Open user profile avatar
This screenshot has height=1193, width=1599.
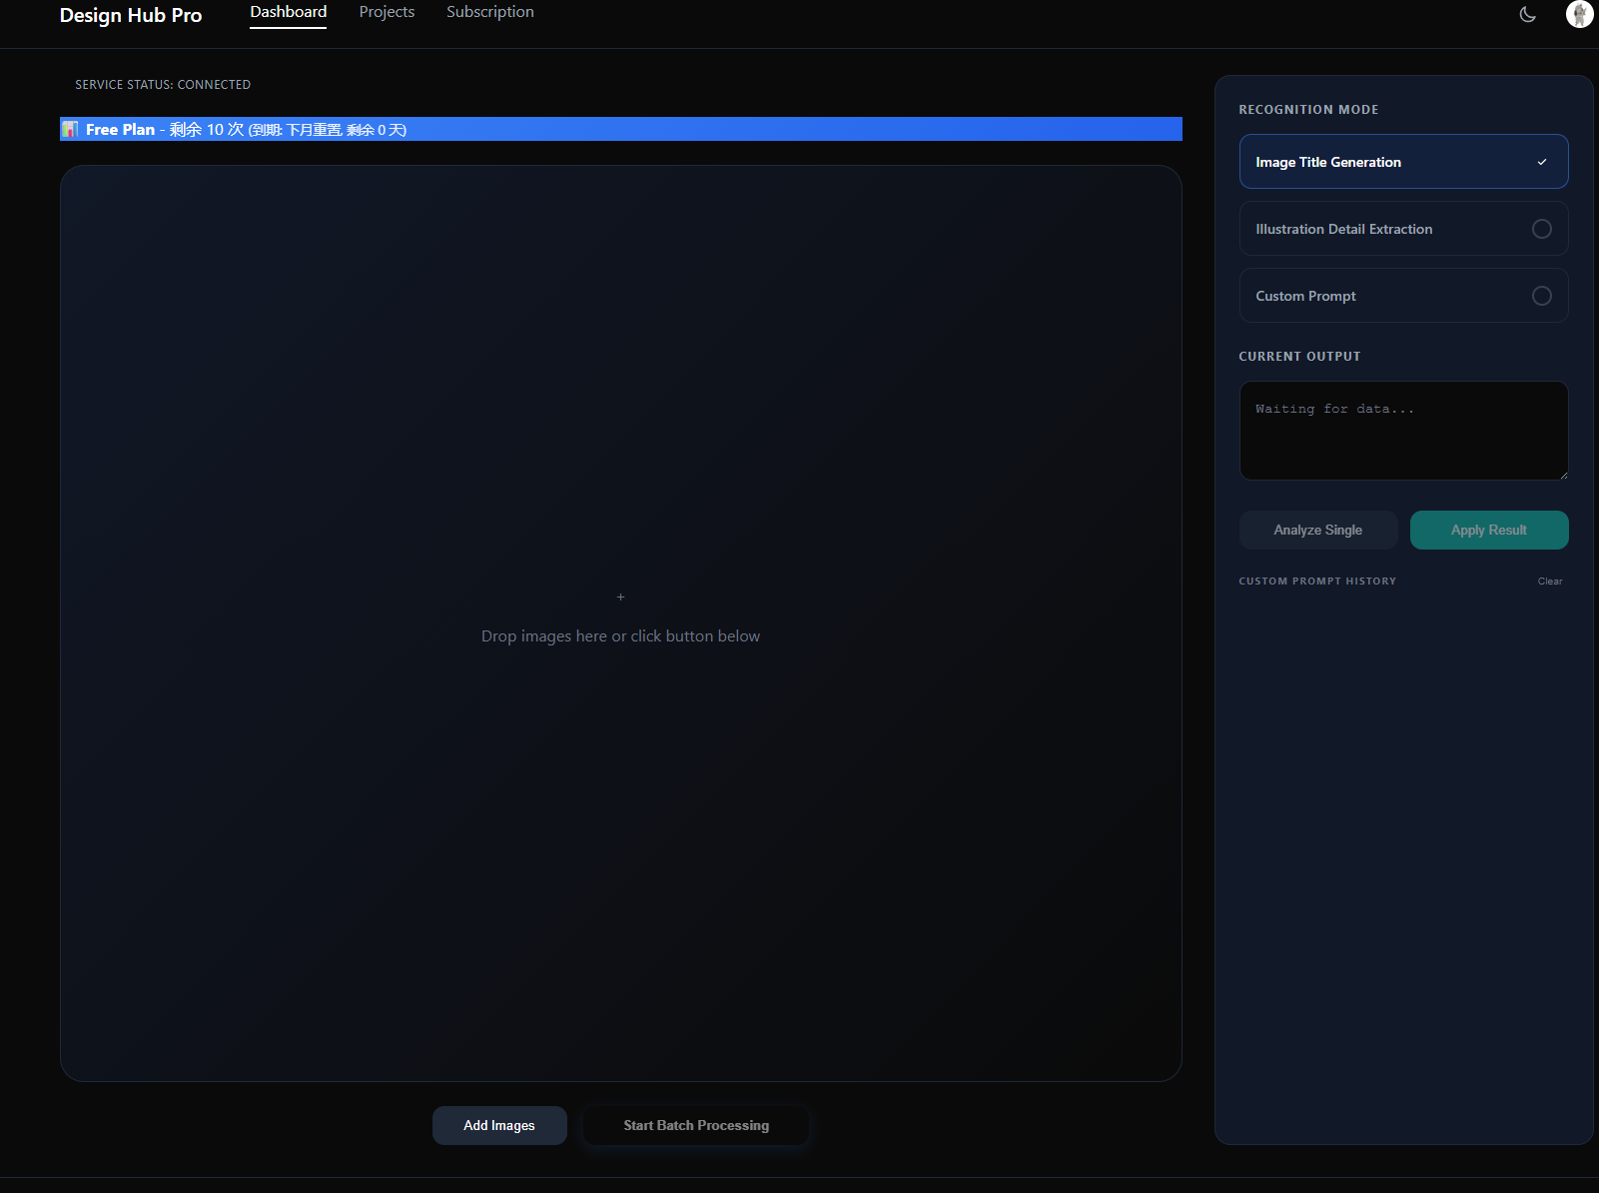[1579, 14]
